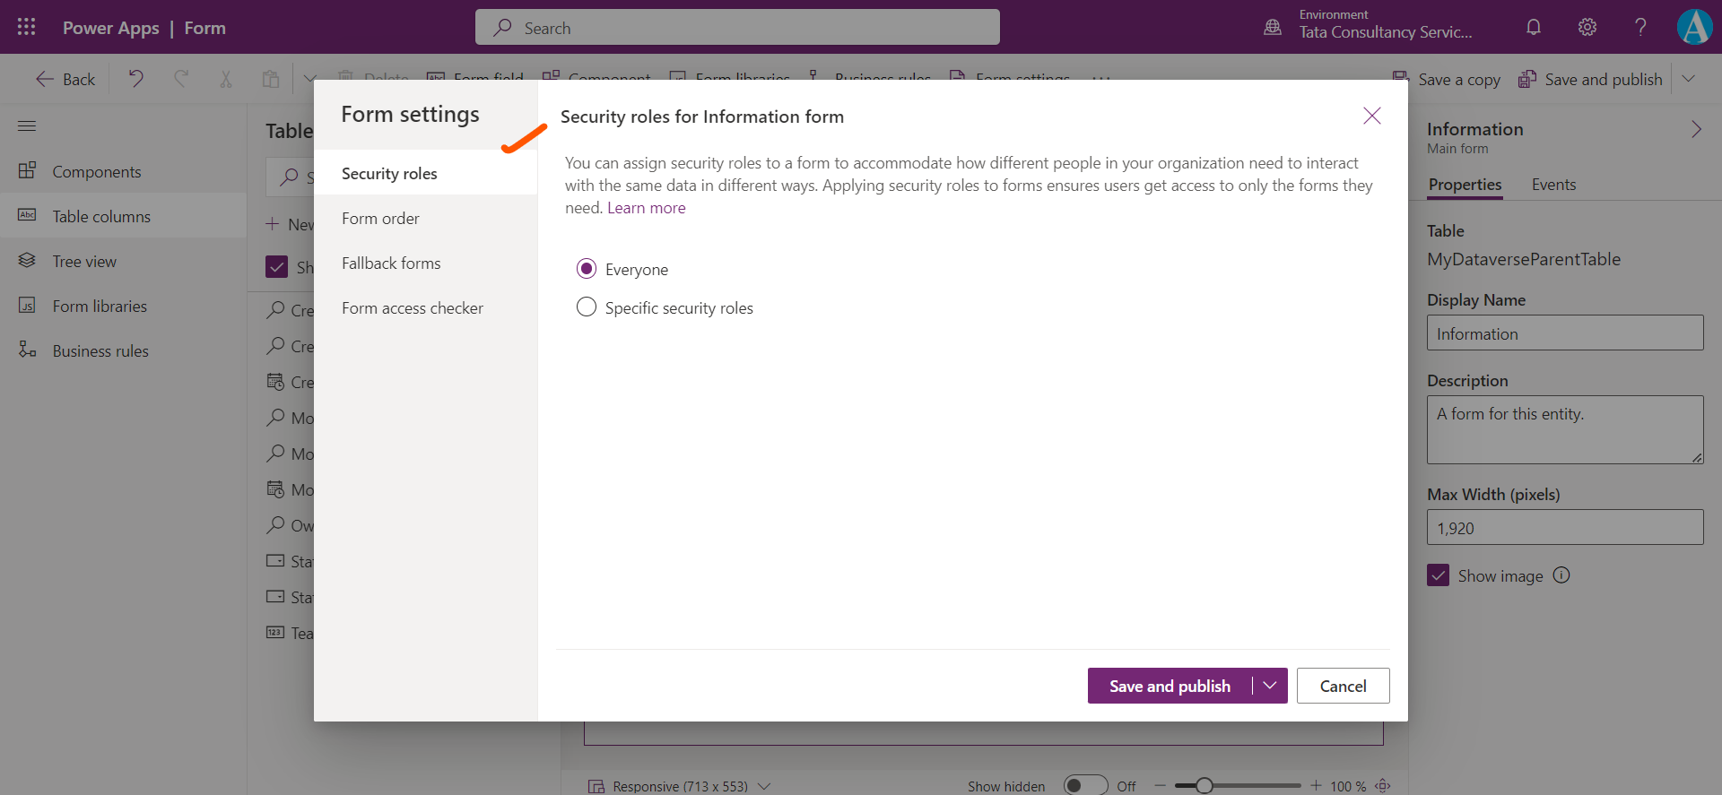
Task: Click the Cancel button
Action: coord(1343,686)
